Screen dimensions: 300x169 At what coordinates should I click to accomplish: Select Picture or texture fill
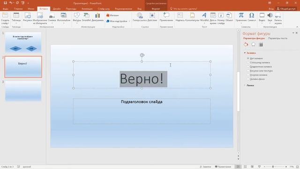pyautogui.click(x=260, y=71)
